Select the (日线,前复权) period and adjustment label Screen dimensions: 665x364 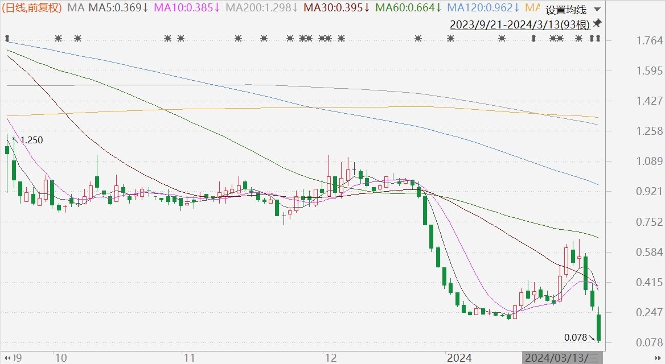click(x=32, y=7)
